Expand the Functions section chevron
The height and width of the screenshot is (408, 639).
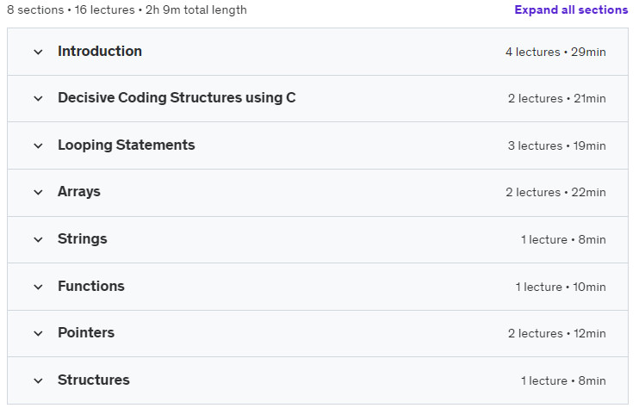tap(38, 287)
